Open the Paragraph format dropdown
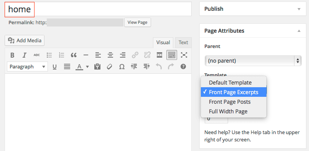Viewport: 309px width, 151px height. (27, 67)
